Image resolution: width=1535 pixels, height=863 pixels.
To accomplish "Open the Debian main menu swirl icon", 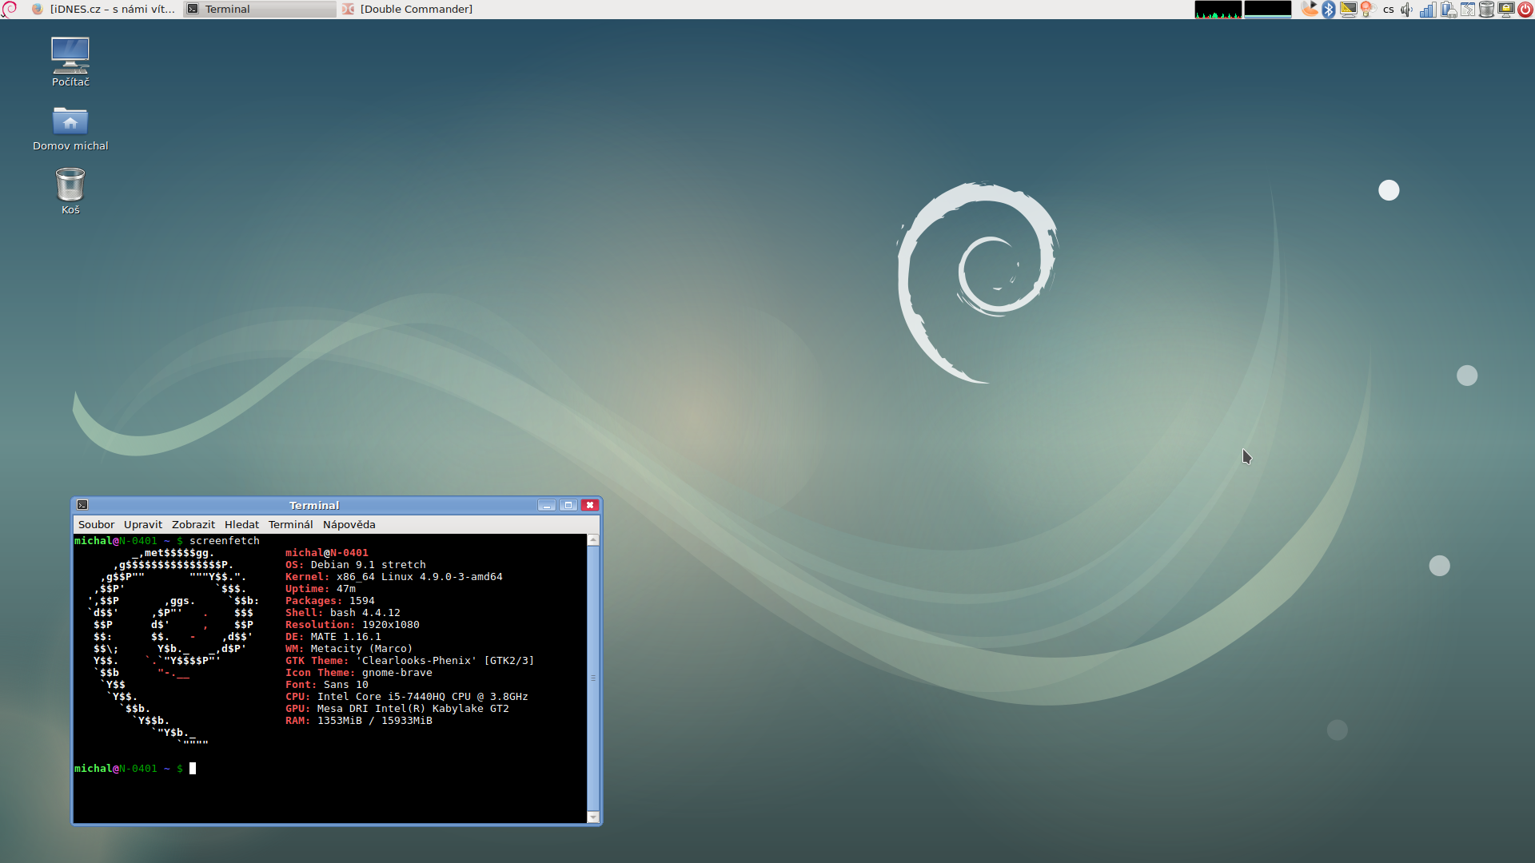I will point(9,9).
